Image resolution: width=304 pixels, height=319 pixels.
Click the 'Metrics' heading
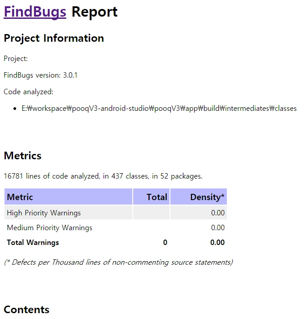click(22, 156)
